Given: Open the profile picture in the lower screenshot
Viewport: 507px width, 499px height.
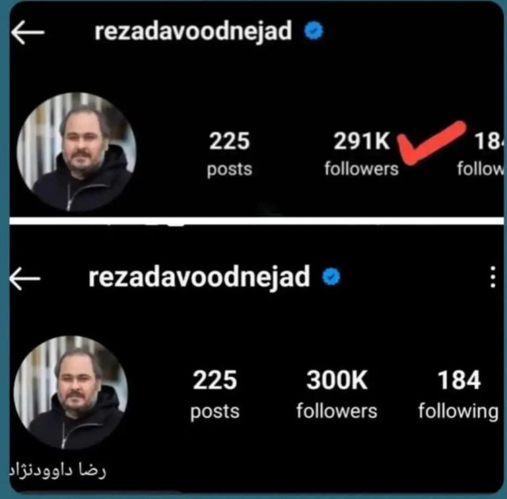Looking at the screenshot, I should (x=71, y=392).
